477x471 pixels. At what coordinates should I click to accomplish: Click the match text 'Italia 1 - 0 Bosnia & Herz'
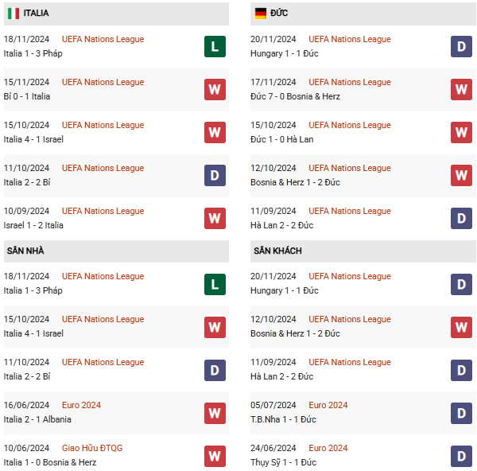tap(50, 462)
